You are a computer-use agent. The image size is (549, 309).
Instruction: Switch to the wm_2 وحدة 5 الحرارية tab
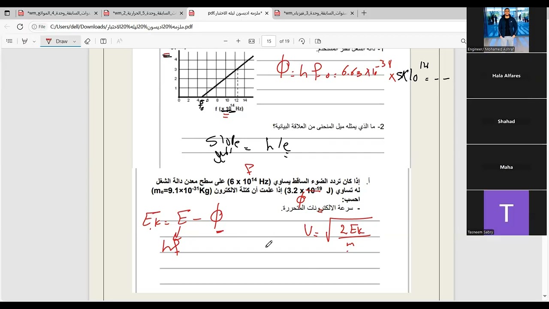(143, 13)
